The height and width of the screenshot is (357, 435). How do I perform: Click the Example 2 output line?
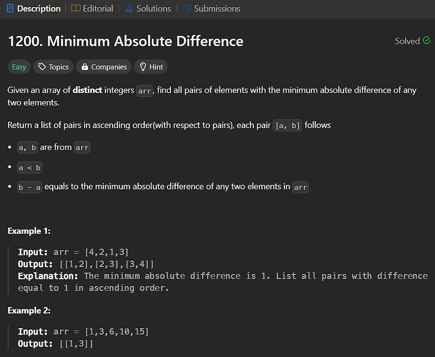(55, 344)
